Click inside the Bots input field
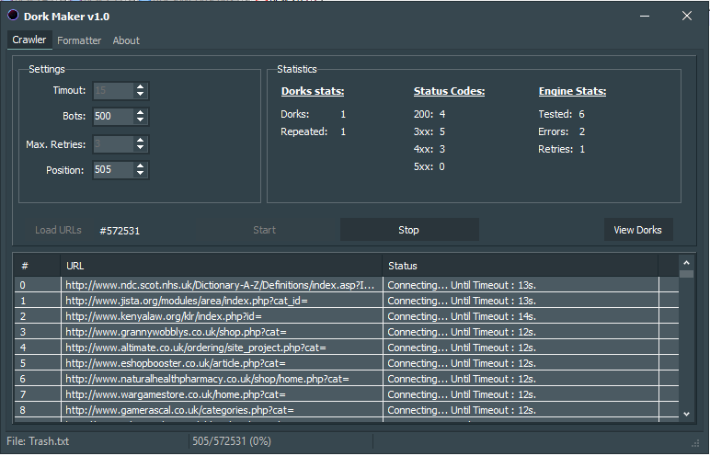The image size is (710, 456). pyautogui.click(x=112, y=117)
